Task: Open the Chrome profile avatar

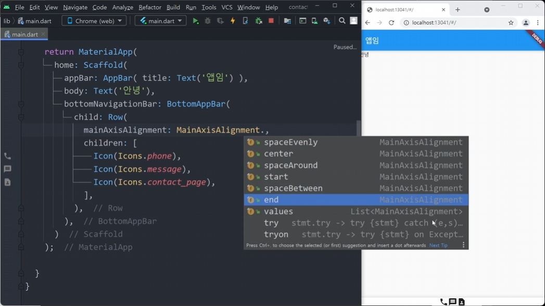Action: coord(526,23)
